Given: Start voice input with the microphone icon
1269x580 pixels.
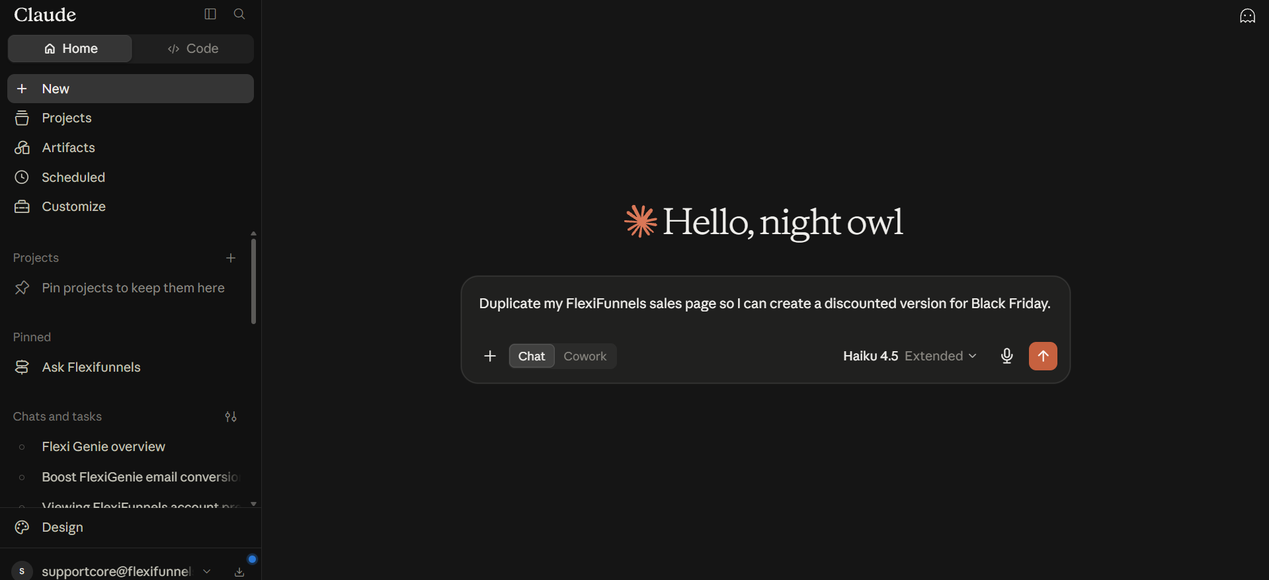Looking at the screenshot, I should pos(1006,356).
